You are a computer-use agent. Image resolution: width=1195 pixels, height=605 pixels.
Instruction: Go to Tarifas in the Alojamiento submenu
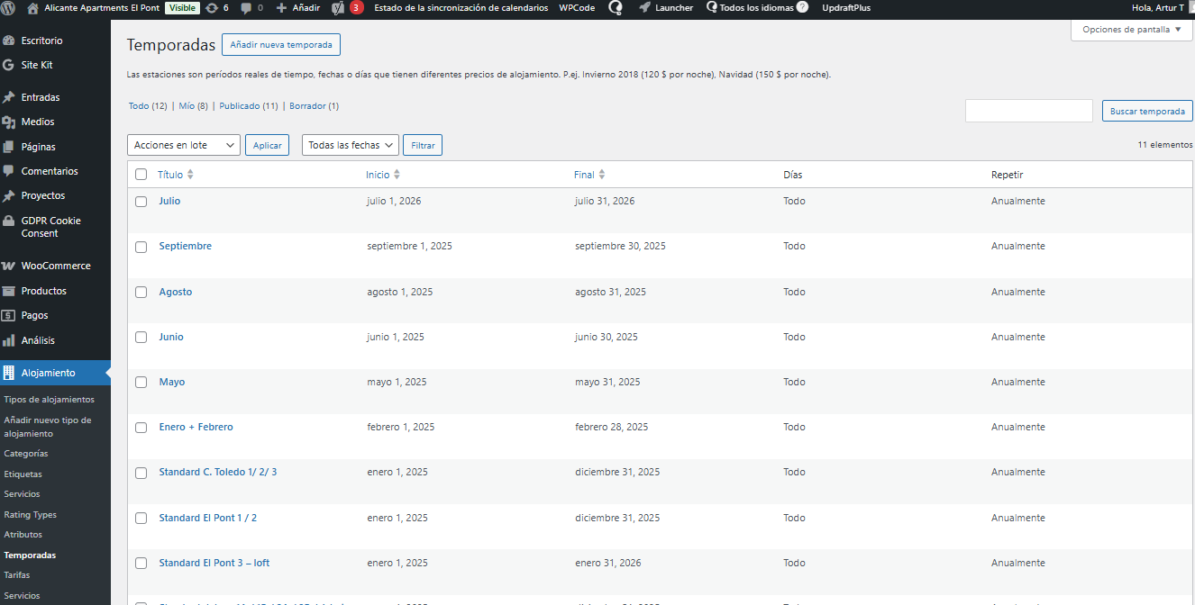click(16, 574)
